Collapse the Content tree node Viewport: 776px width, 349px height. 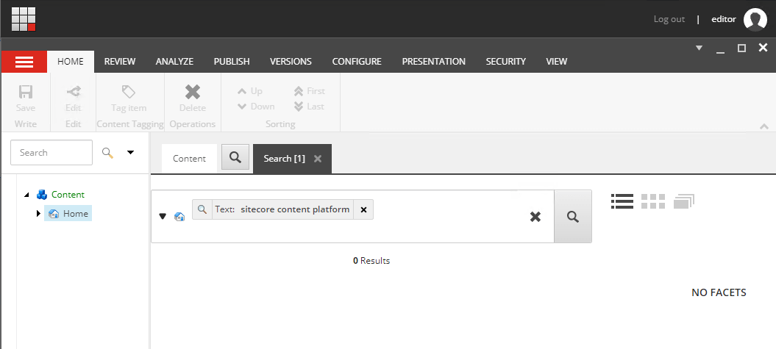pyautogui.click(x=26, y=195)
